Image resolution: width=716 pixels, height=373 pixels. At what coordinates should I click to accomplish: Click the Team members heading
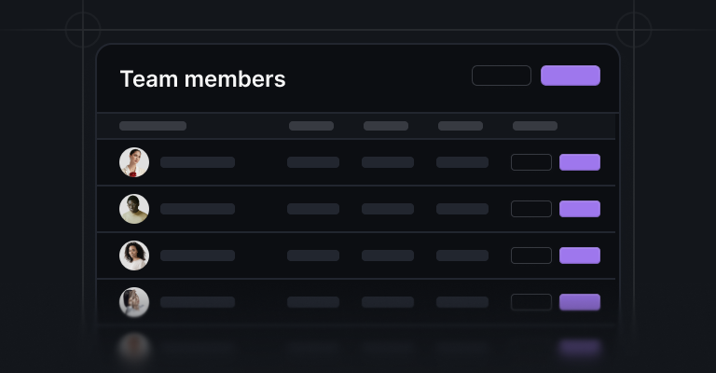point(202,78)
